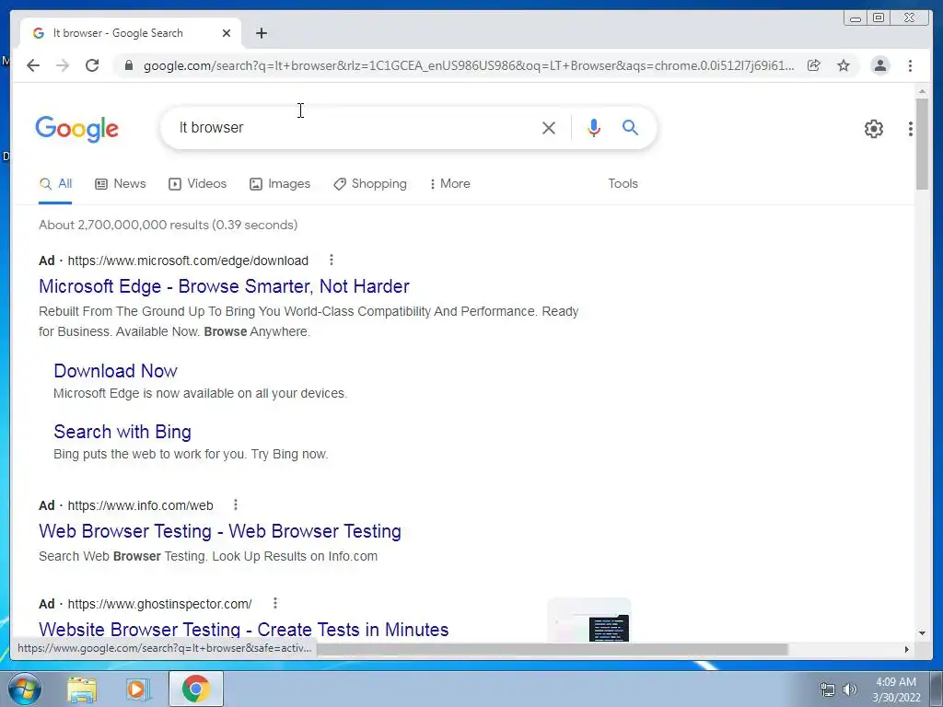943x707 pixels.
Task: Open 'Microsoft Edge - Browse Smarter, Not Harder' link
Action: pos(224,286)
